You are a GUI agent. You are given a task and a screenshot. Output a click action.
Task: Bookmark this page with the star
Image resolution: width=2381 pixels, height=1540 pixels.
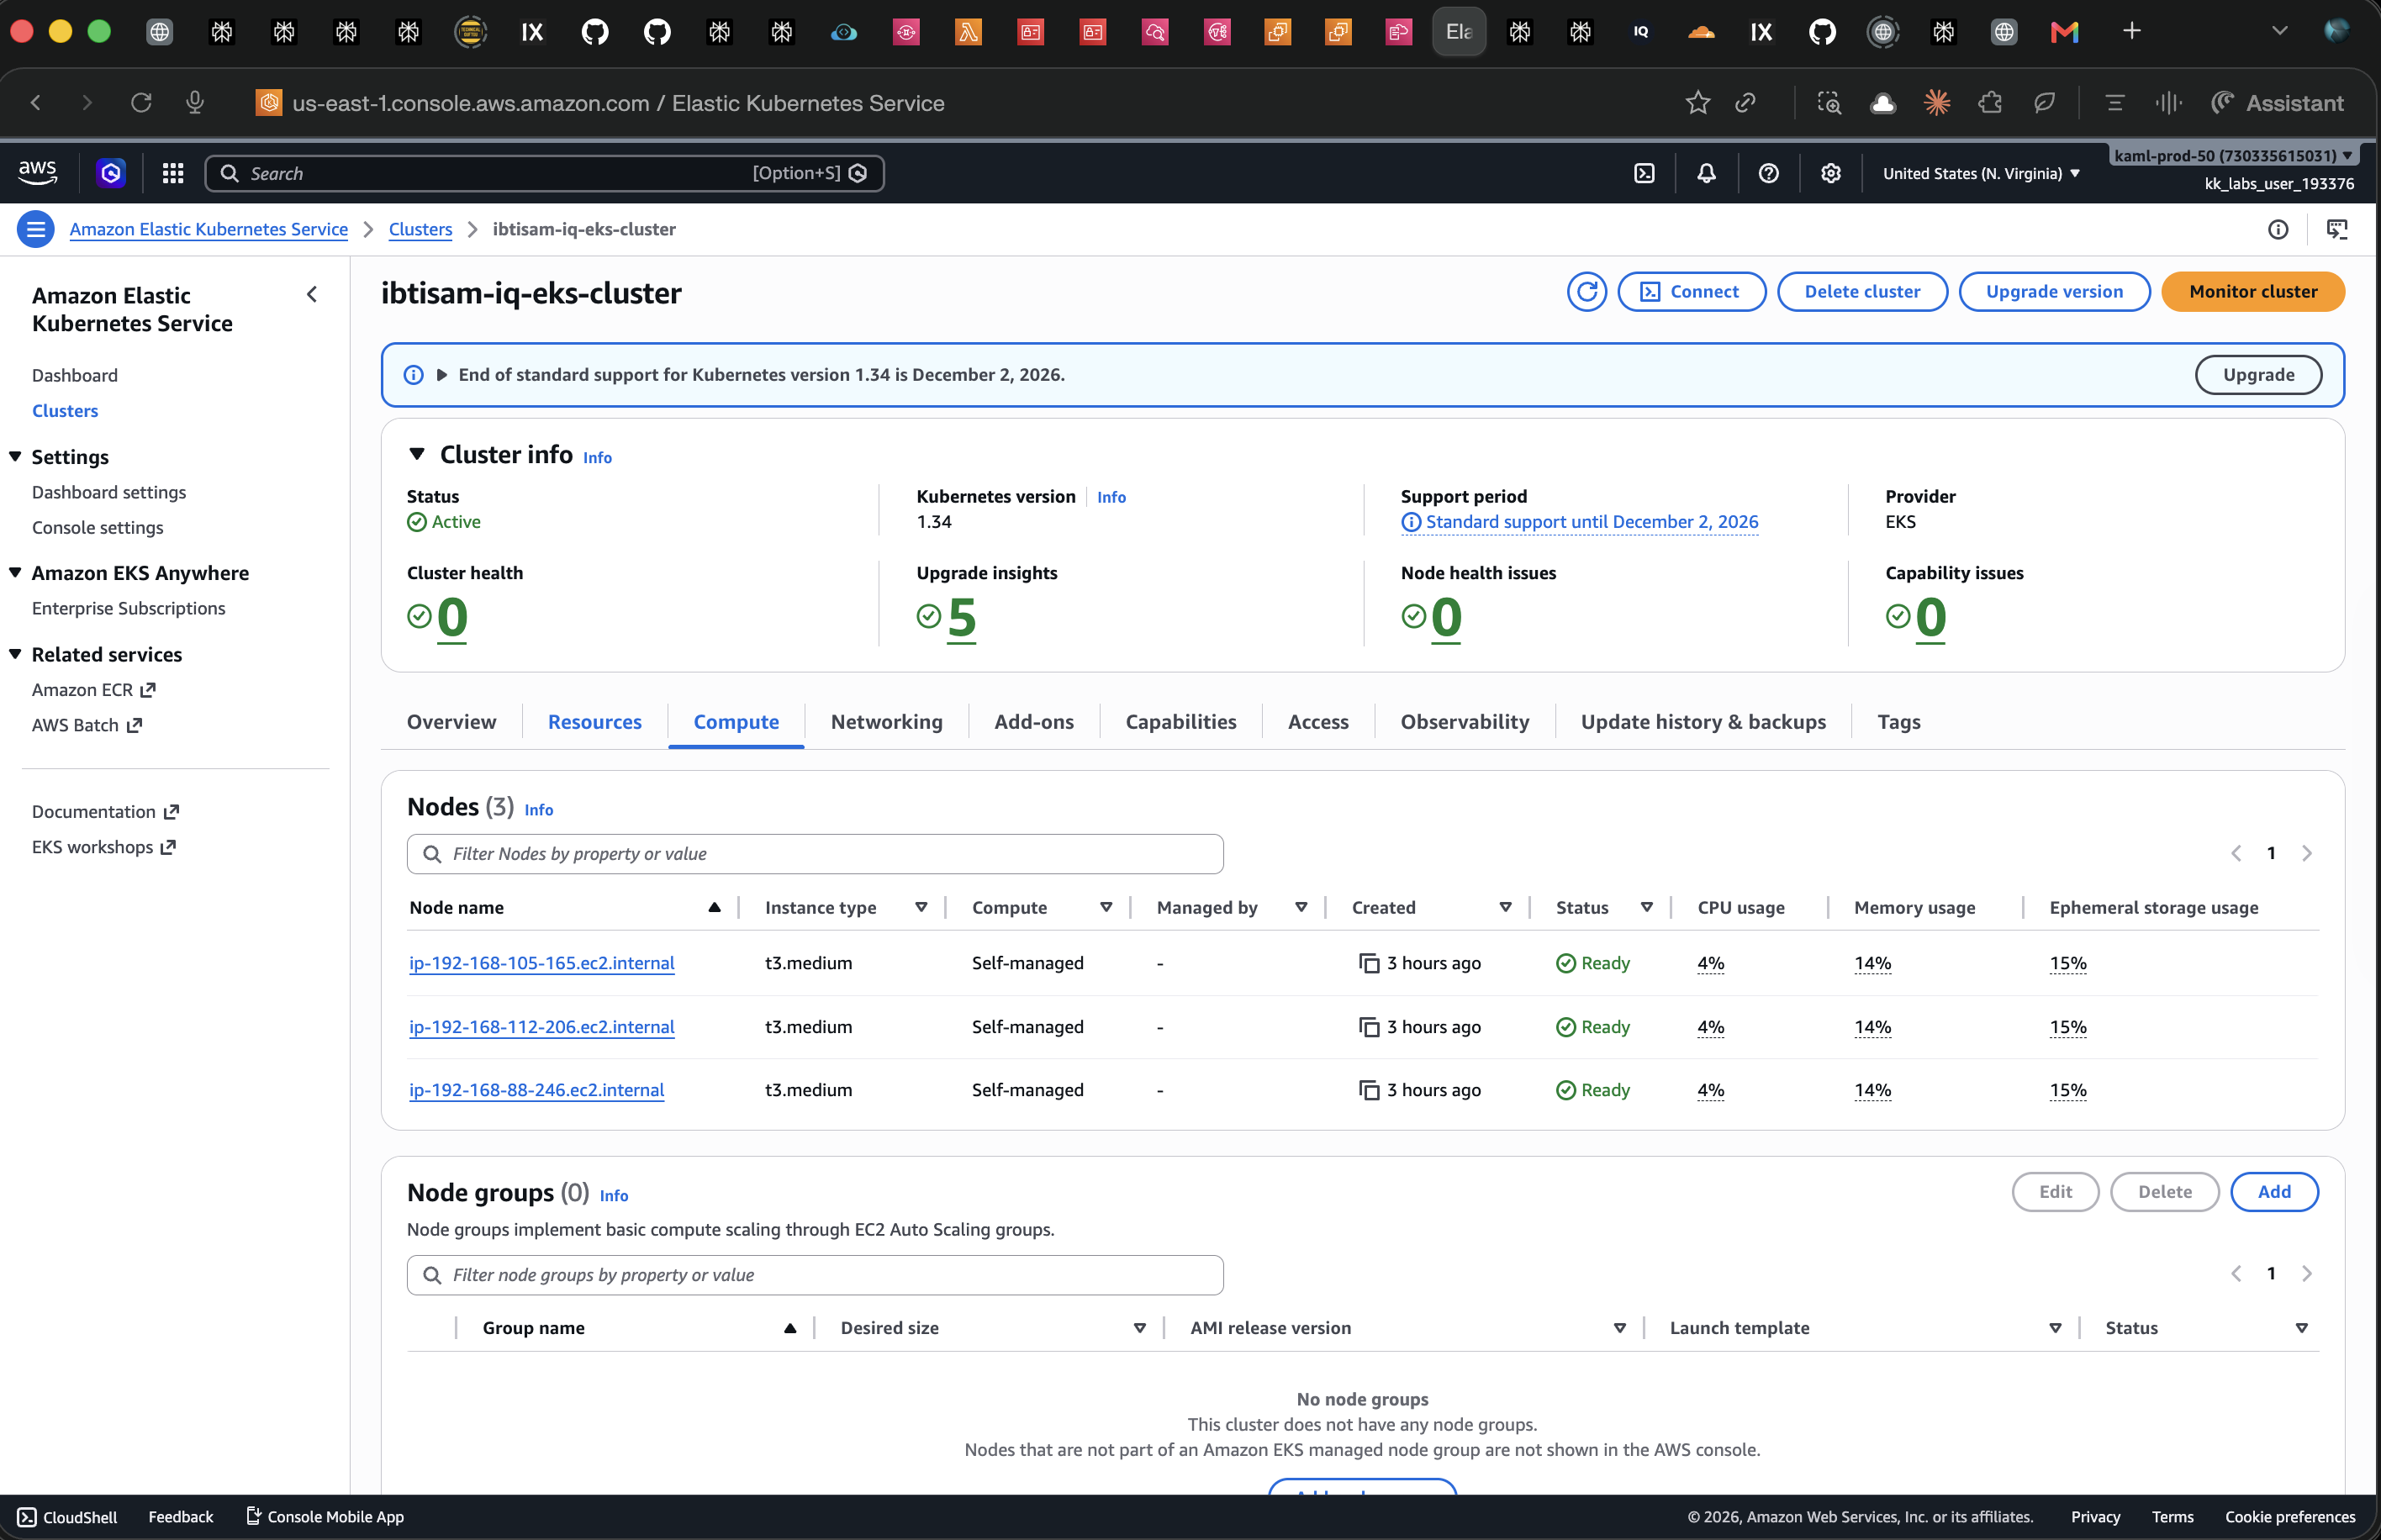click(x=1697, y=103)
